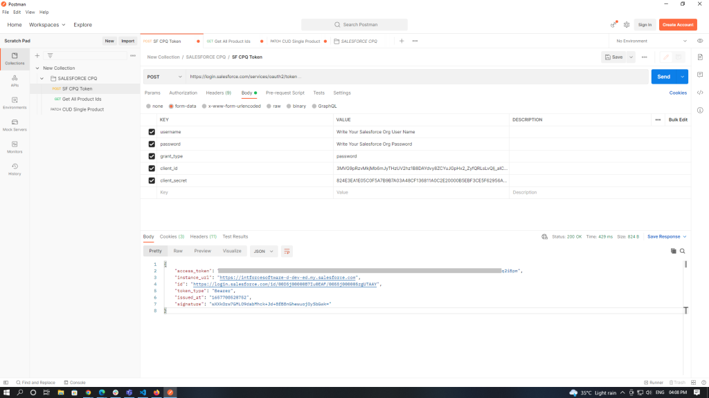
Task: Click the environment quick look eye icon
Action: tap(700, 41)
